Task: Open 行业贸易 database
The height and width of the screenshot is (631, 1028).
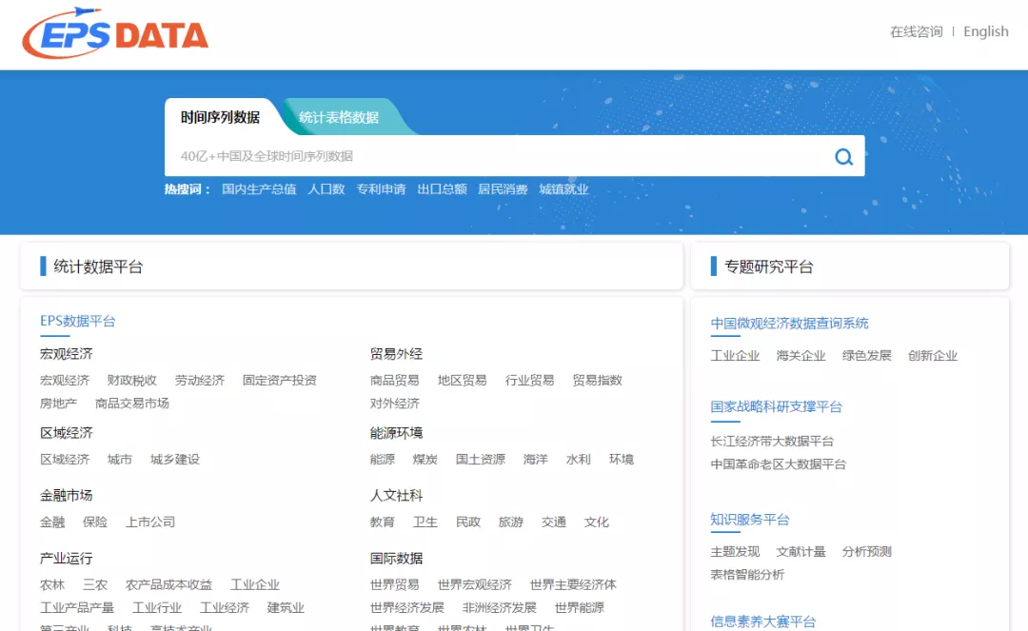Action: pyautogui.click(x=530, y=380)
